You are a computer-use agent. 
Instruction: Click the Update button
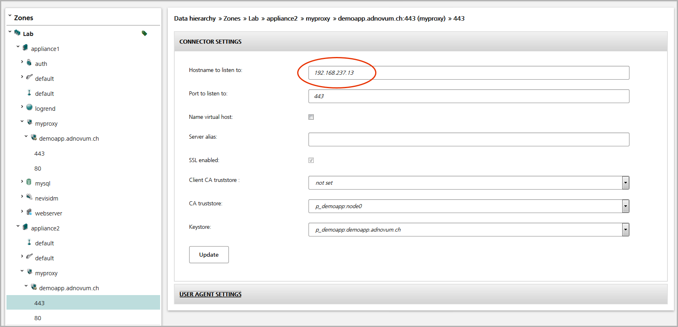[209, 255]
